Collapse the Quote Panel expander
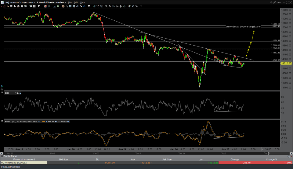Image resolution: width=293 pixels, height=169 pixels. coord(2,156)
